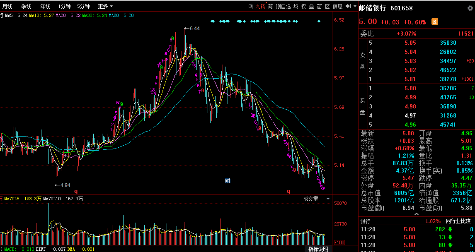Click the 6.44 high price marker
Viewport: 475px width, 252px height.
click(x=194, y=29)
